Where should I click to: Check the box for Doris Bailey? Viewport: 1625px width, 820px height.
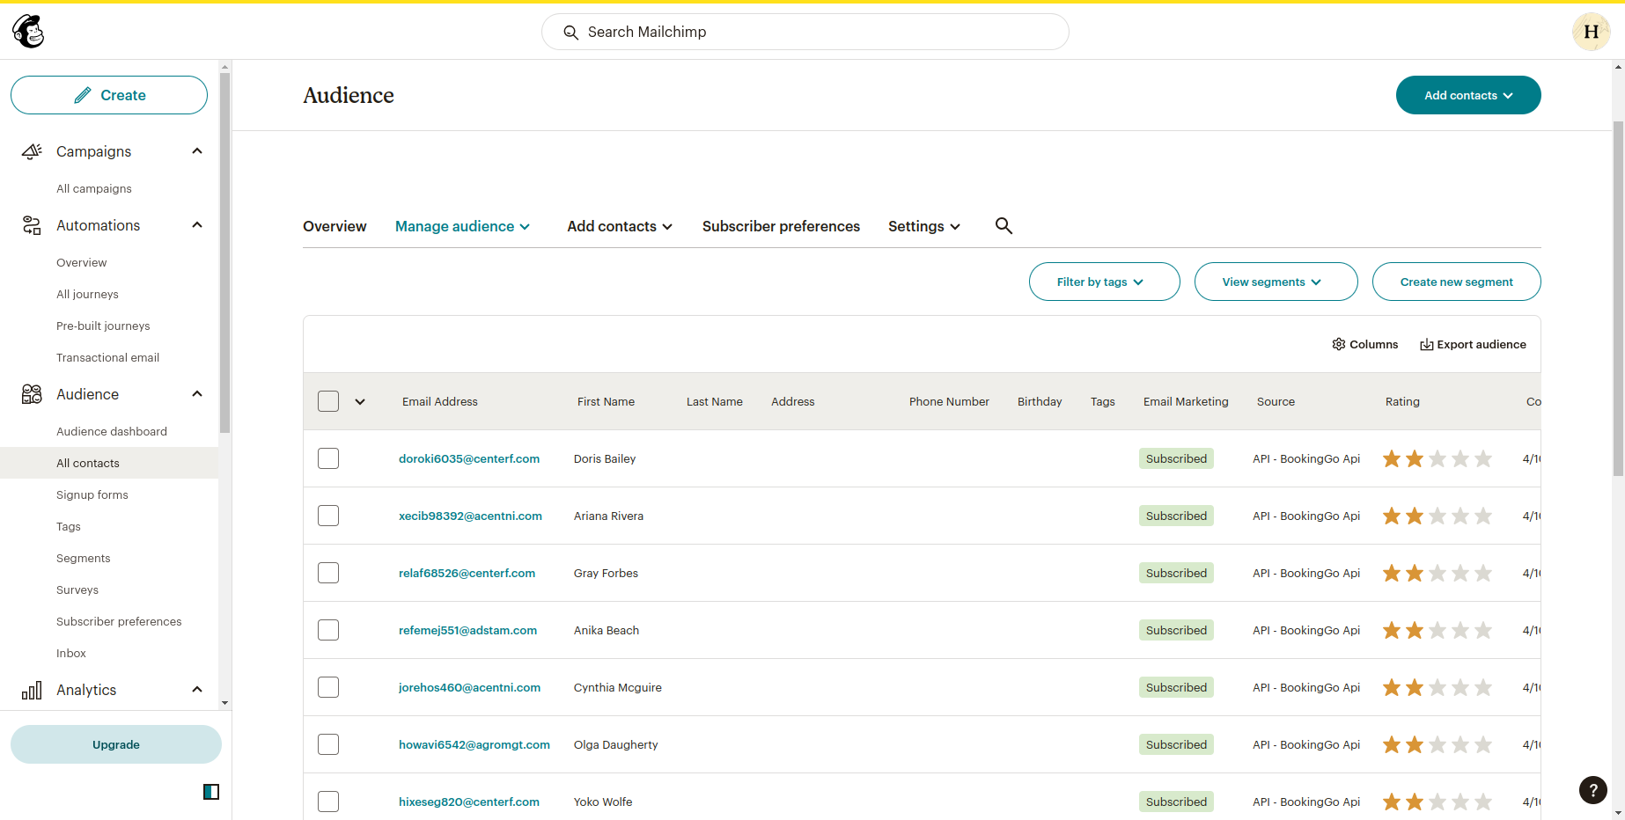click(328, 458)
